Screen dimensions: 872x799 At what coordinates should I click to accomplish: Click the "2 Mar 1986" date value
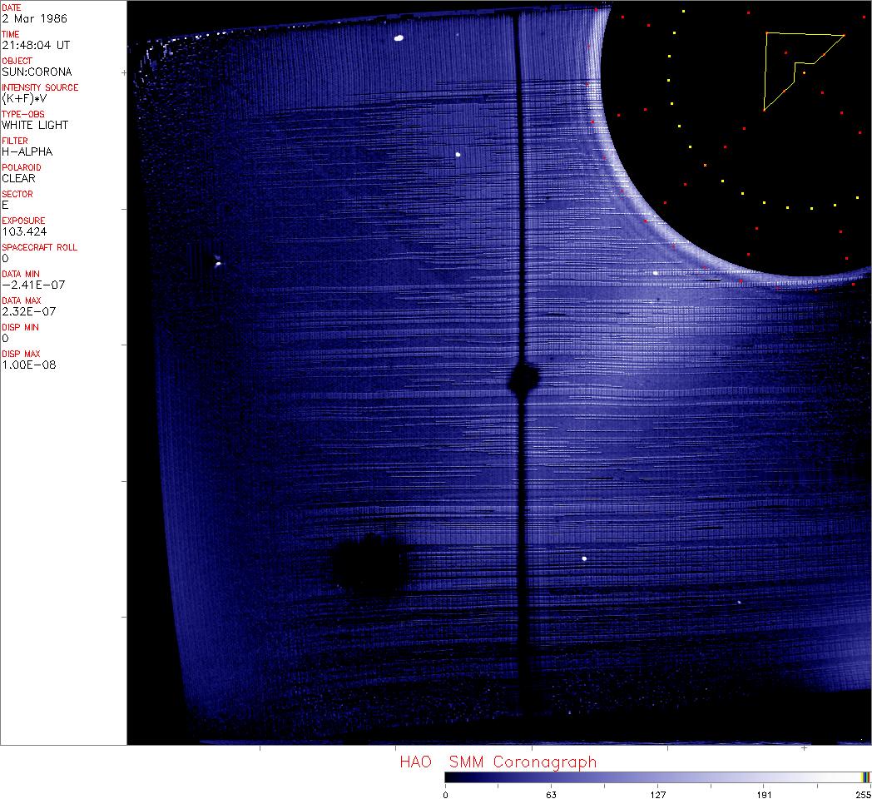click(35, 18)
